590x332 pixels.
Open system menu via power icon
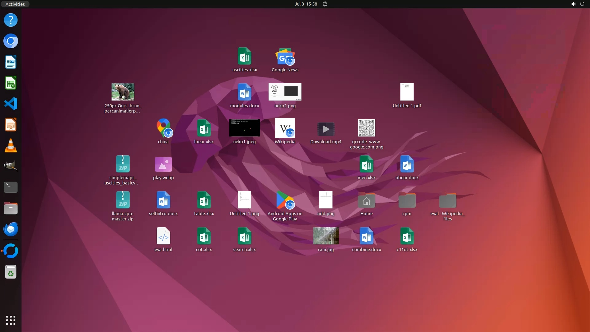point(582,4)
